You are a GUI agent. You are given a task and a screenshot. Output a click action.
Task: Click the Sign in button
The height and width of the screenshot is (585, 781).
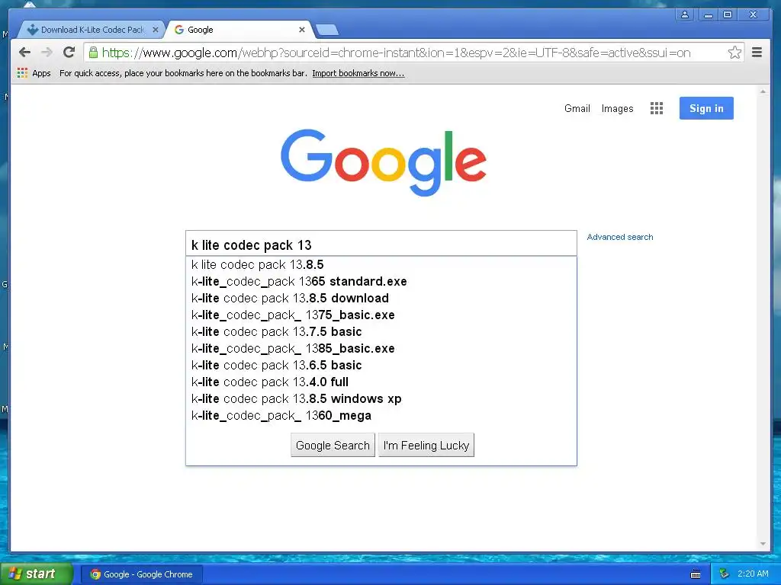(706, 108)
